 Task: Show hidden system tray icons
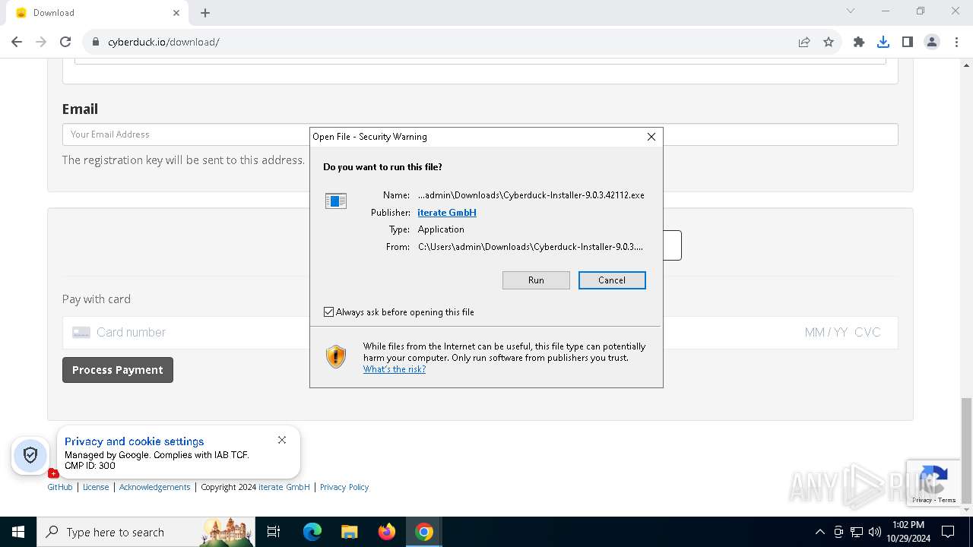click(819, 532)
